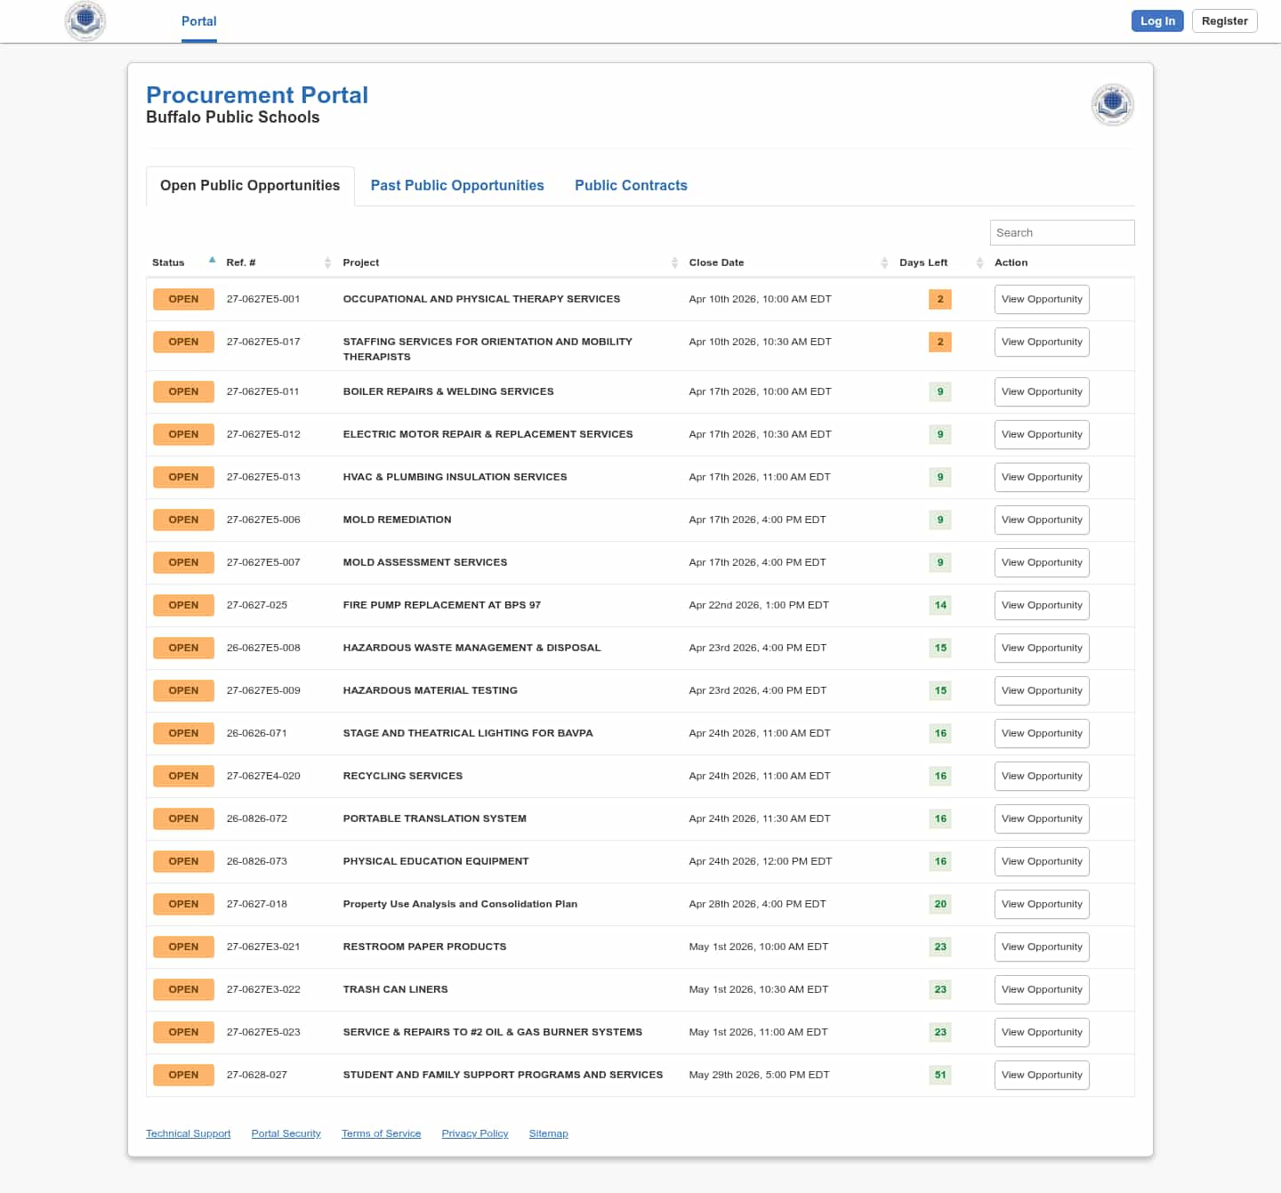Screen dimensions: 1281x1193
Task: Sort by Ref. # column arrows
Action: (327, 262)
